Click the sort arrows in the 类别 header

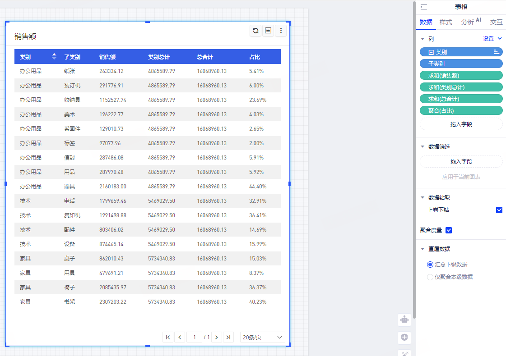[54, 56]
